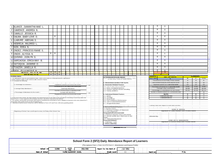This screenshot has height=154, width=218.
Task: Click the School Year value field
Action: [x=85, y=149]
